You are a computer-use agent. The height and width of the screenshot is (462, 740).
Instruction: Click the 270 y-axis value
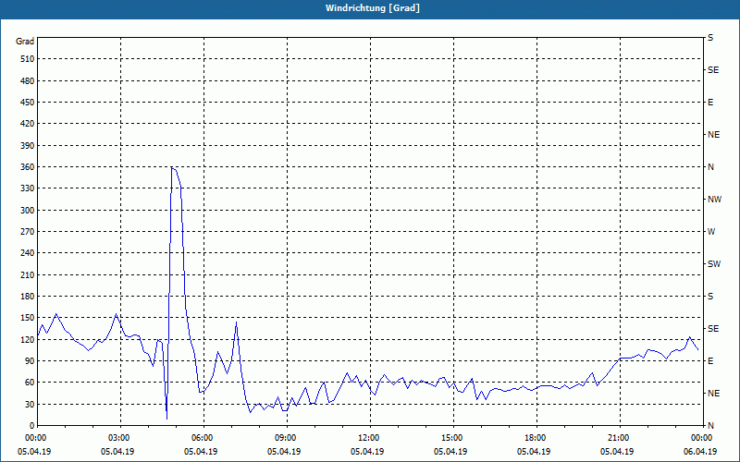coord(28,232)
